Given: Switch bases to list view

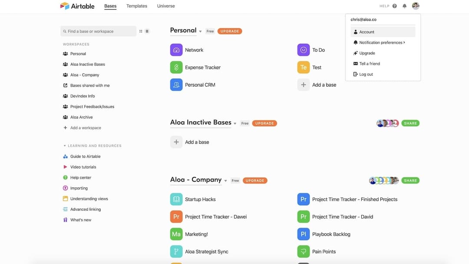Looking at the screenshot, I should 147,31.
